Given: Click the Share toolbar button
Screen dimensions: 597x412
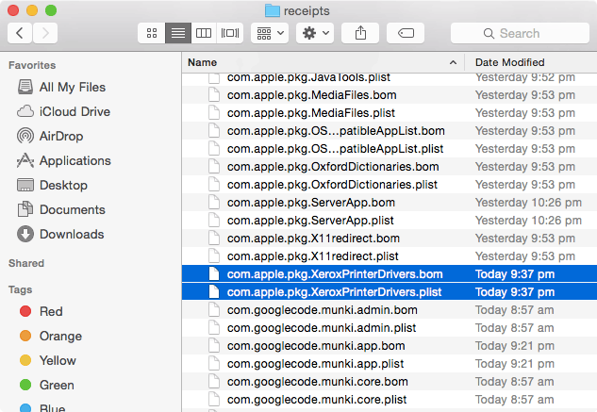Looking at the screenshot, I should [360, 33].
